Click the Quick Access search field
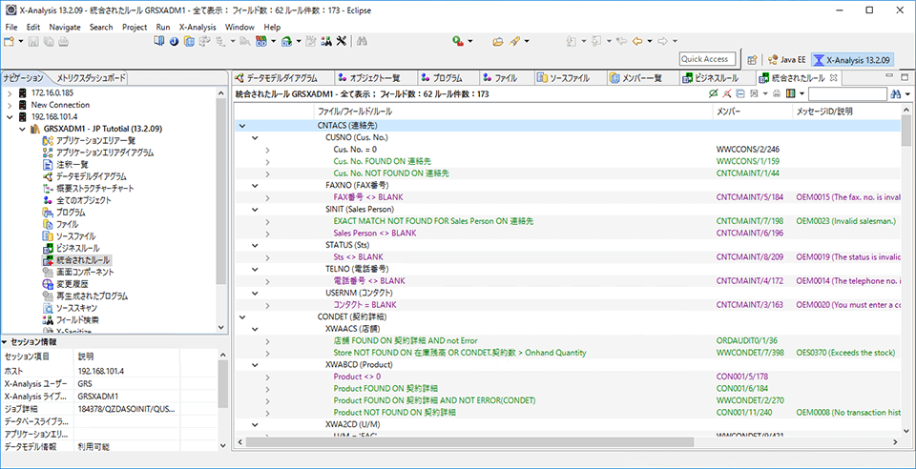916x469 pixels. click(x=707, y=59)
